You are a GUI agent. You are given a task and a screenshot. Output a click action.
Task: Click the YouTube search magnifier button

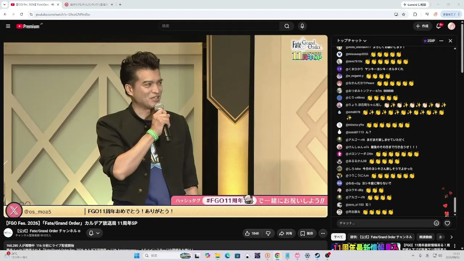coord(287,26)
